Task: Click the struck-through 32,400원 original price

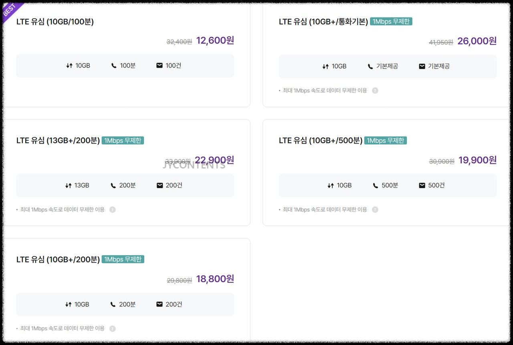Action: [x=180, y=42]
